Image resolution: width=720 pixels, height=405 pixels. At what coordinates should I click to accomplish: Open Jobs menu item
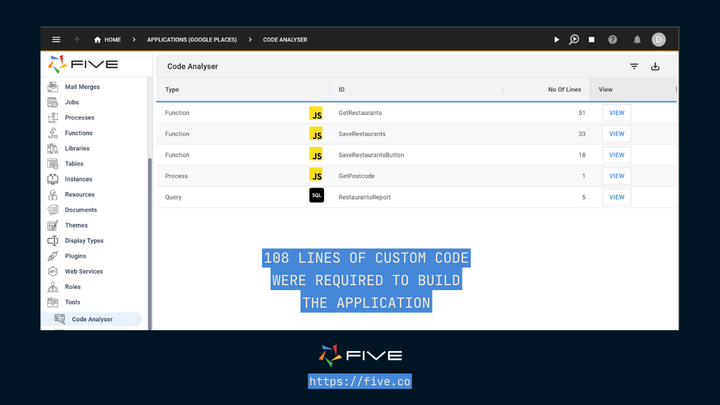point(72,102)
